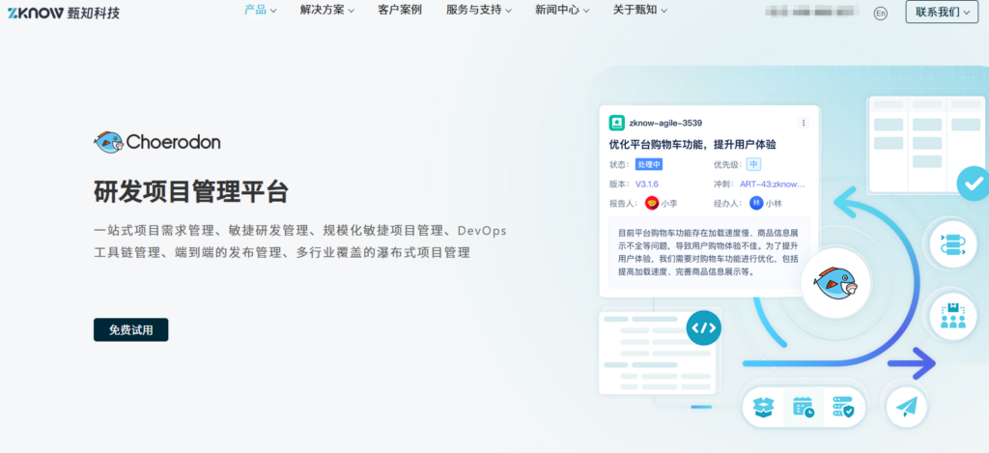Click the issue description paragraph box

[709, 252]
